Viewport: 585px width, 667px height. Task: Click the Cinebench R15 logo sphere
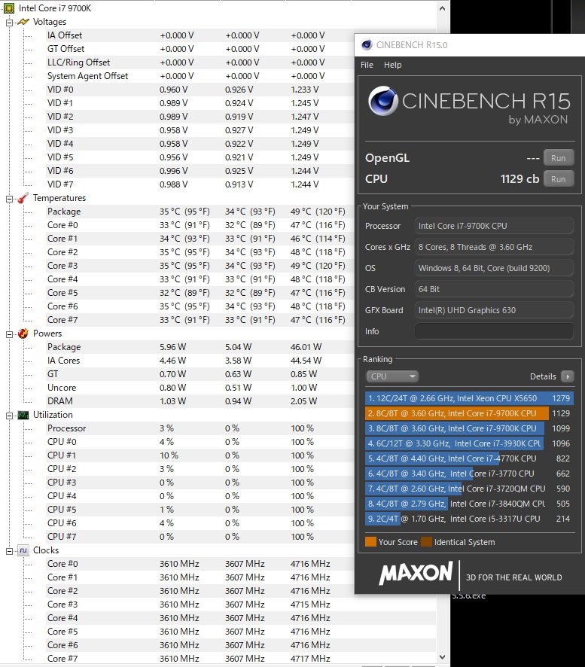(x=383, y=101)
